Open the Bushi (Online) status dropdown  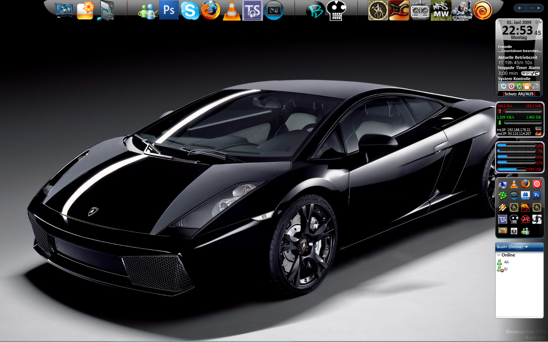point(527,247)
